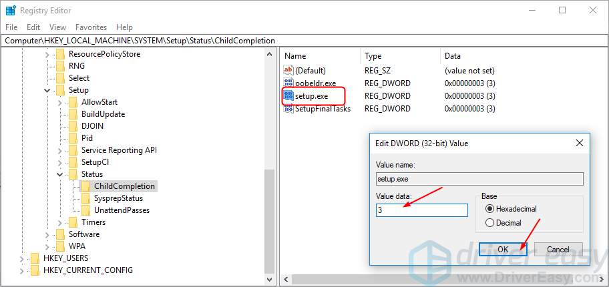The image size is (609, 287).
Task: Click the Pid folder icon
Action: [x=73, y=138]
